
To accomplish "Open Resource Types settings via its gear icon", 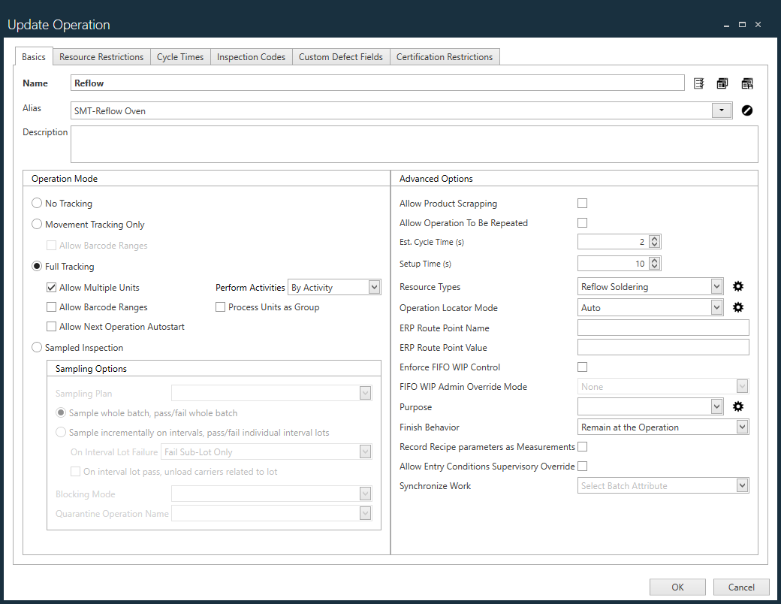I will (738, 286).
